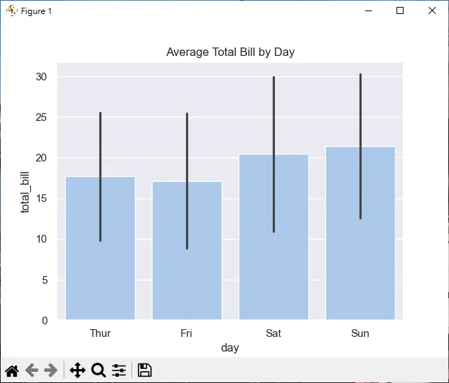Activate the Zoom to rectangle tool
Viewport: 449px width, 383px height.
pos(99,370)
